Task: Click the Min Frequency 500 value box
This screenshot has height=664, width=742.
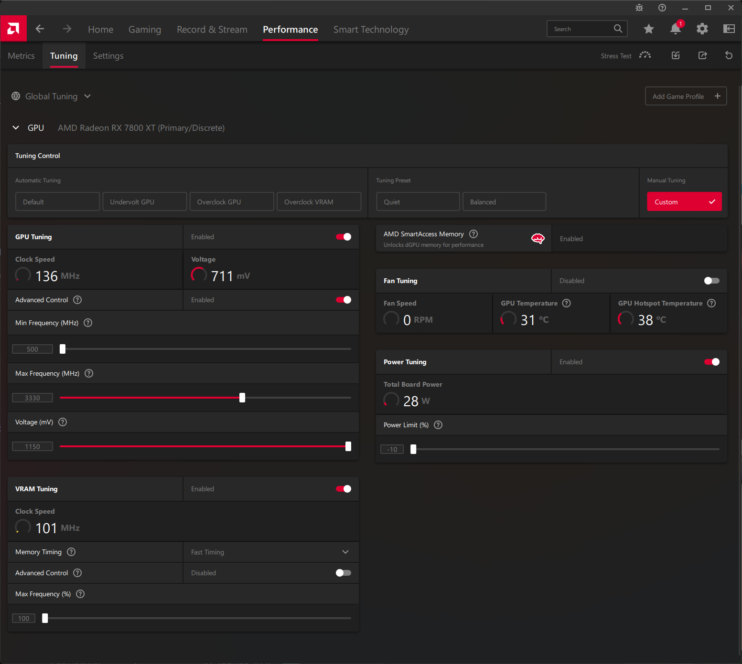Action: click(32, 349)
